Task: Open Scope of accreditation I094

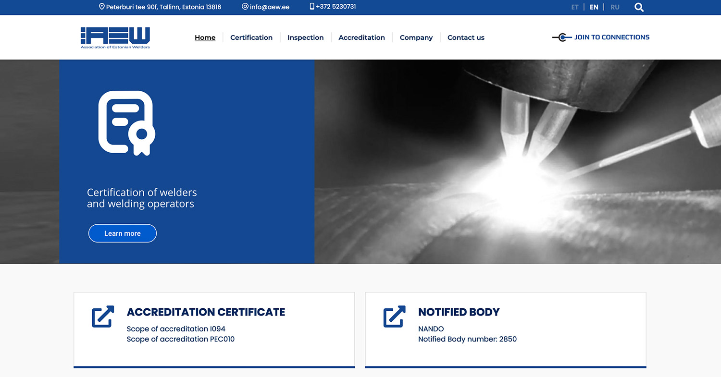Action: pyautogui.click(x=176, y=329)
